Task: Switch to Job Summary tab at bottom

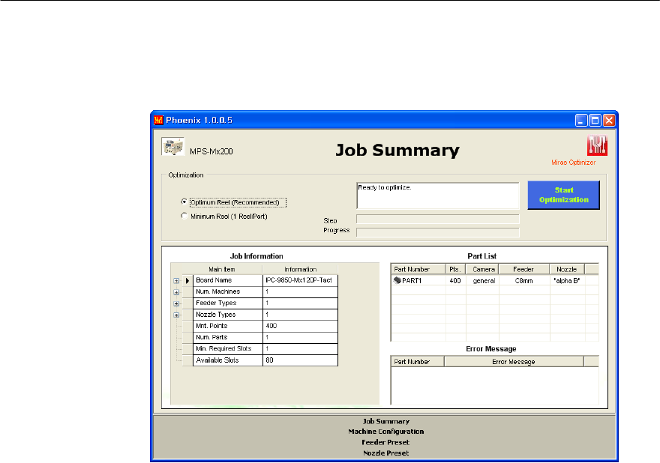Action: point(386,421)
